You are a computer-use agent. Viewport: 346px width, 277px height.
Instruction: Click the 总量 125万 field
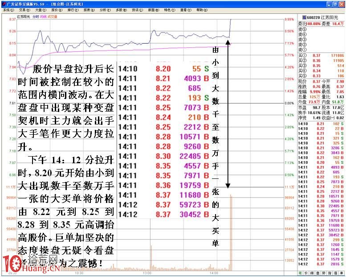coord(309,97)
